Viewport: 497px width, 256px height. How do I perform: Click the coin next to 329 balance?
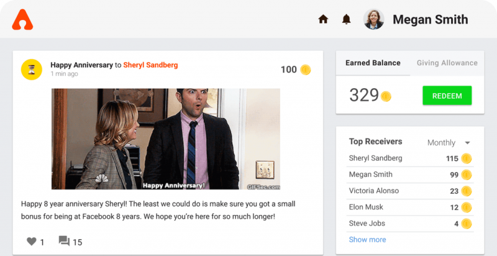[386, 96]
